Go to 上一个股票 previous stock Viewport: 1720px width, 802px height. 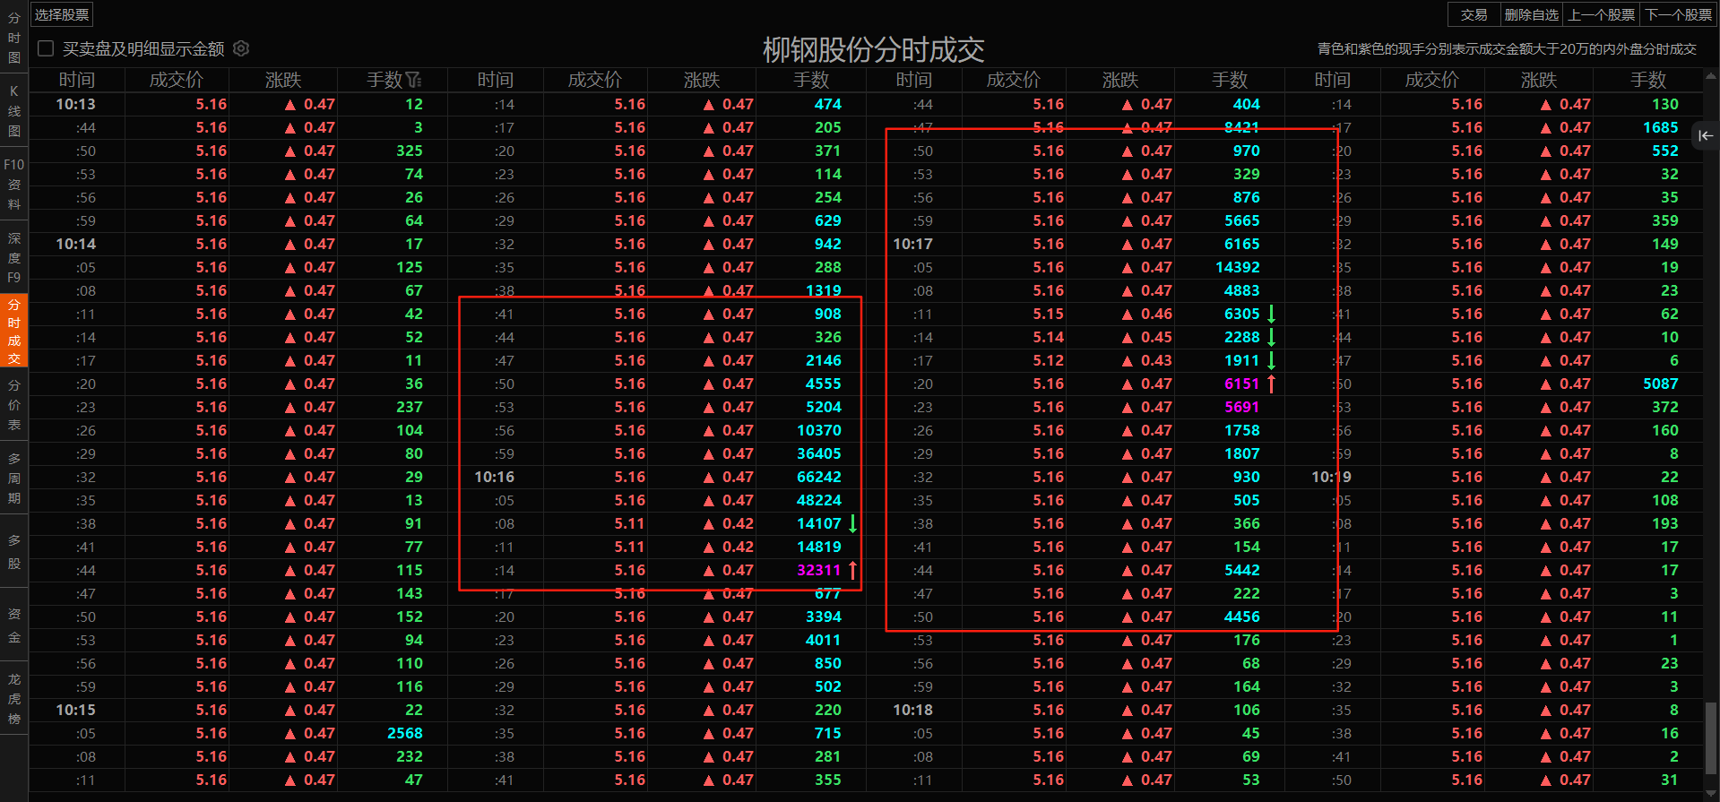tap(1602, 14)
